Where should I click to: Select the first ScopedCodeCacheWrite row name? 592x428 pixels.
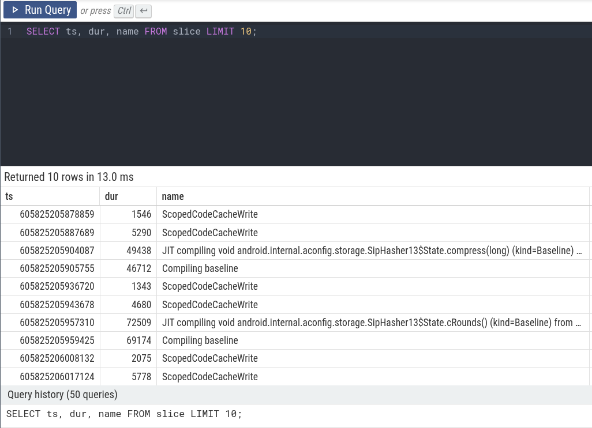point(209,214)
